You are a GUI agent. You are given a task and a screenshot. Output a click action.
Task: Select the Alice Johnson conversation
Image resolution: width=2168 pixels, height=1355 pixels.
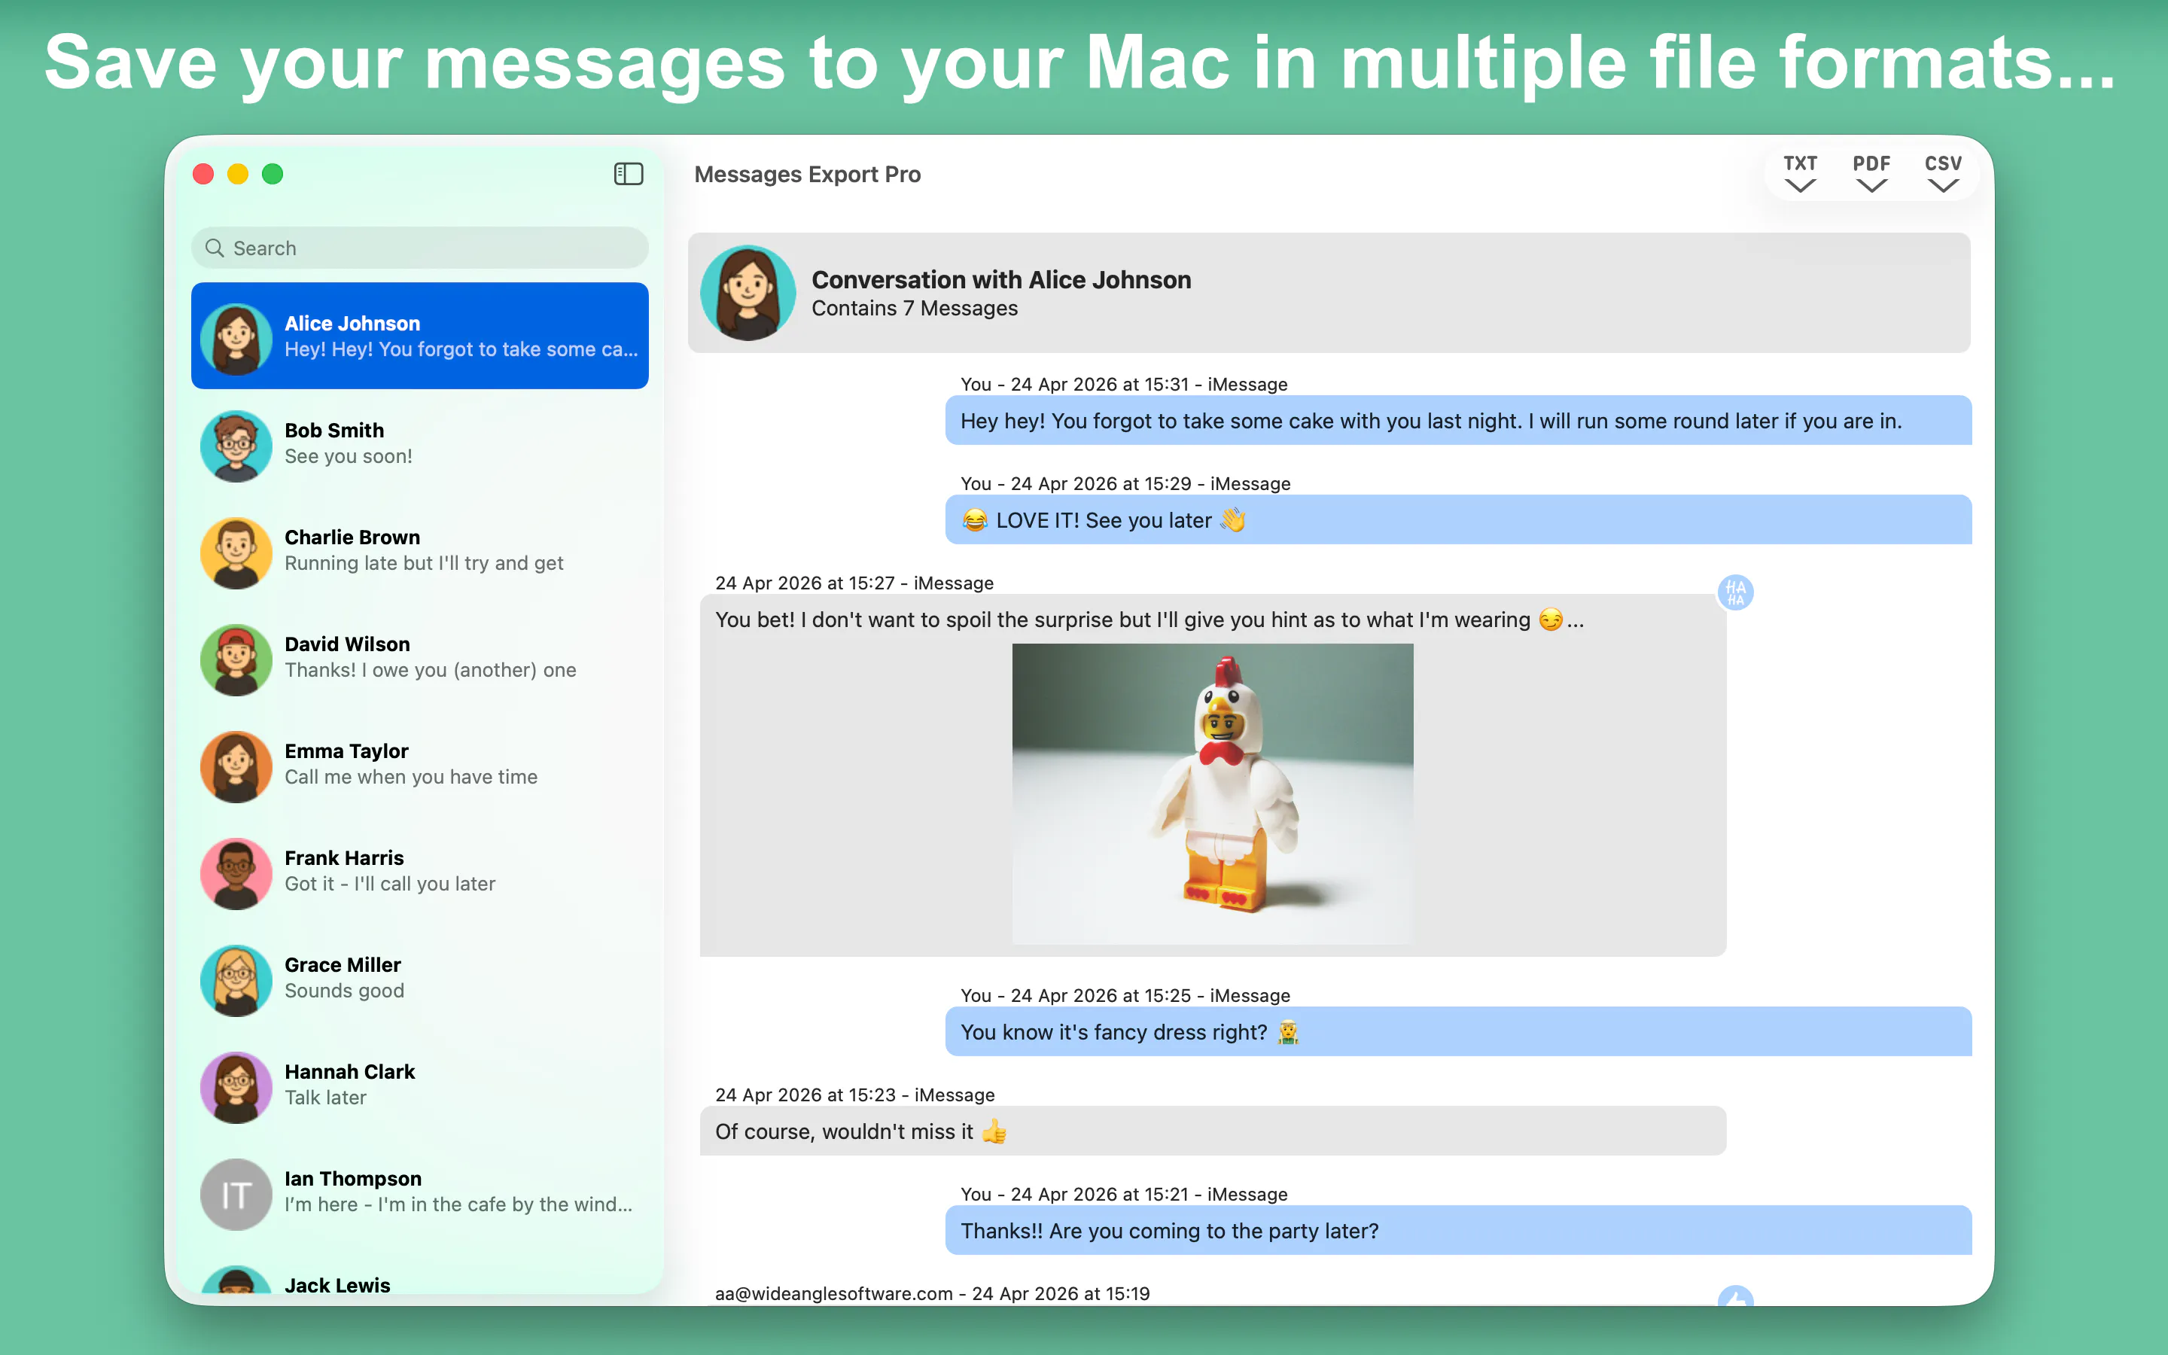click(x=419, y=336)
